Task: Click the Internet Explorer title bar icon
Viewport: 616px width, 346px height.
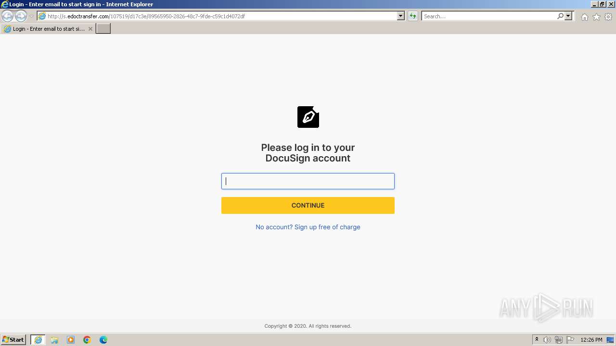Action: click(5, 4)
